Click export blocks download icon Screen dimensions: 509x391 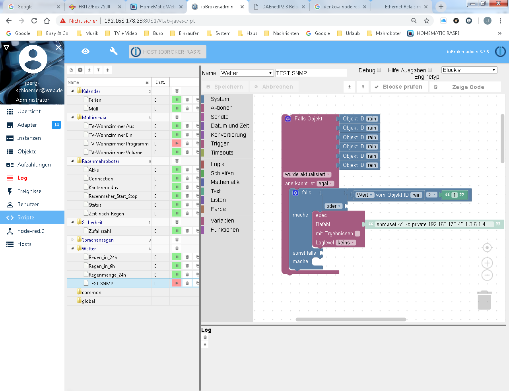pos(350,87)
